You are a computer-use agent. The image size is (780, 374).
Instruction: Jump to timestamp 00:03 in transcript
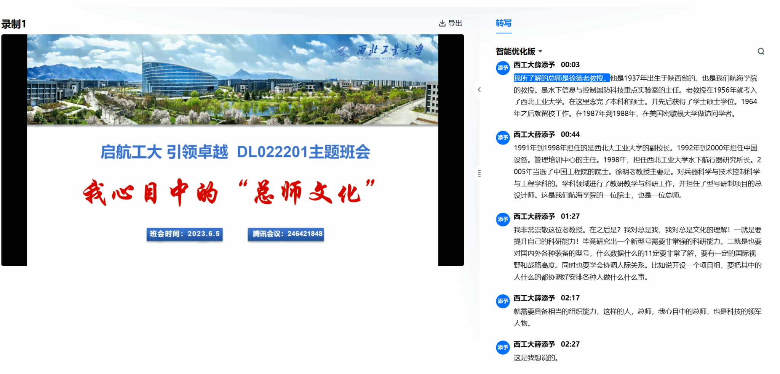[570, 65]
